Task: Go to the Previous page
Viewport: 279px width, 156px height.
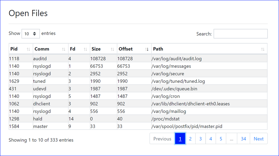Action: [162, 139]
